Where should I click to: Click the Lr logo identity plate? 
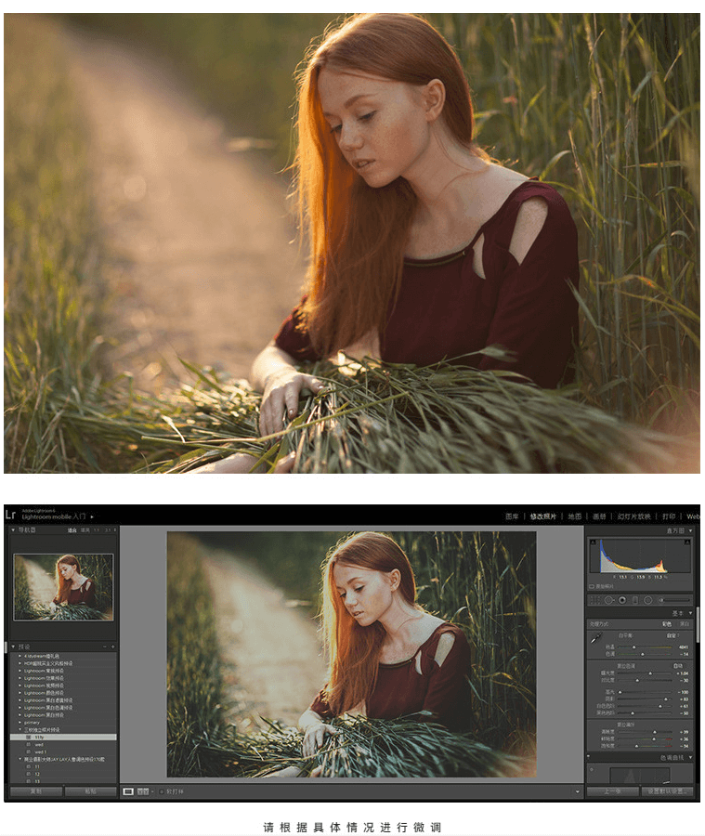10,515
